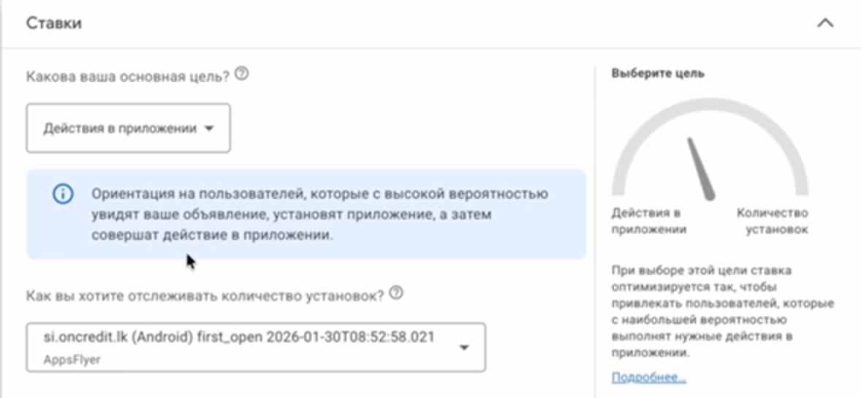861x398 pixels.
Task: Click the blue info banner text
Action: click(319, 215)
